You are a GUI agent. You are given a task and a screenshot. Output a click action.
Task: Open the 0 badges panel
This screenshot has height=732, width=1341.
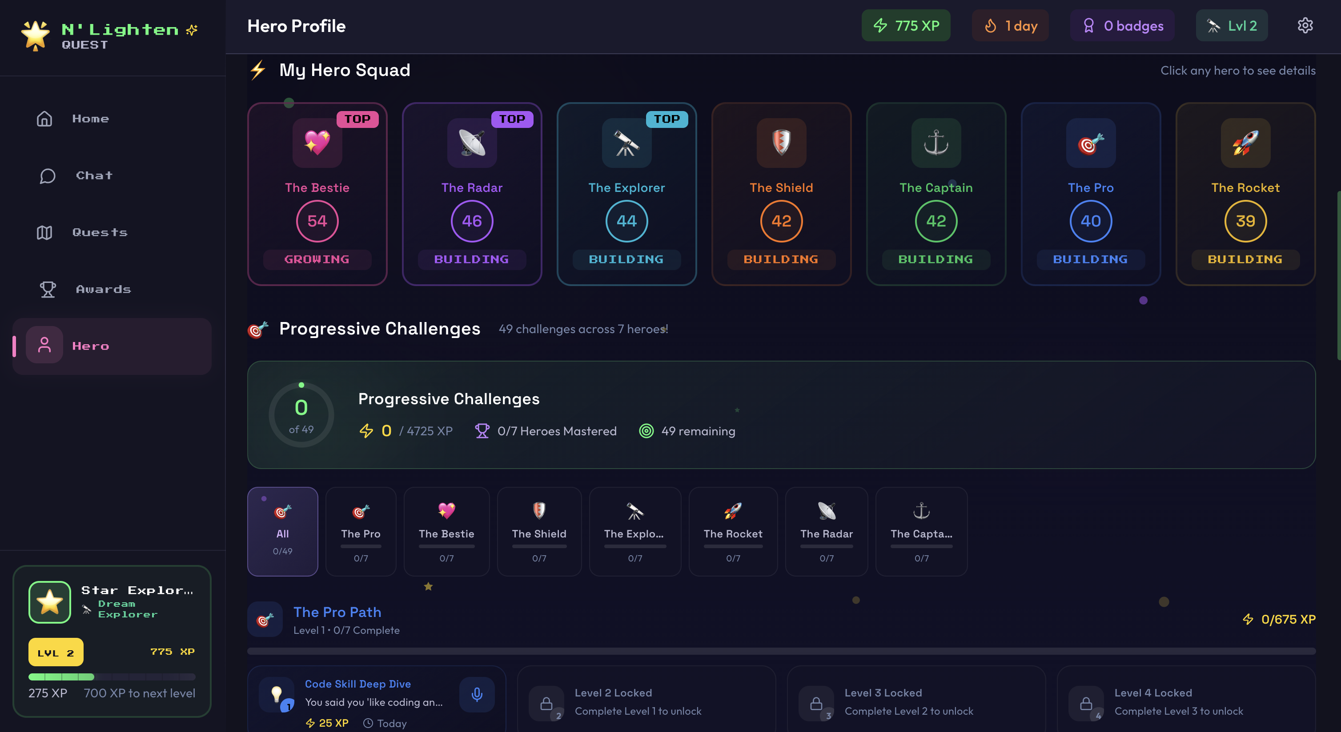(1122, 25)
